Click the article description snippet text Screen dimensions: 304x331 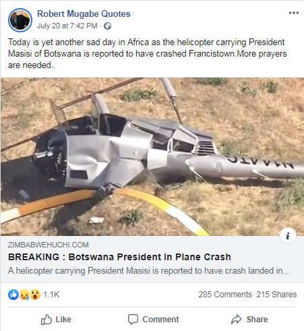(150, 271)
